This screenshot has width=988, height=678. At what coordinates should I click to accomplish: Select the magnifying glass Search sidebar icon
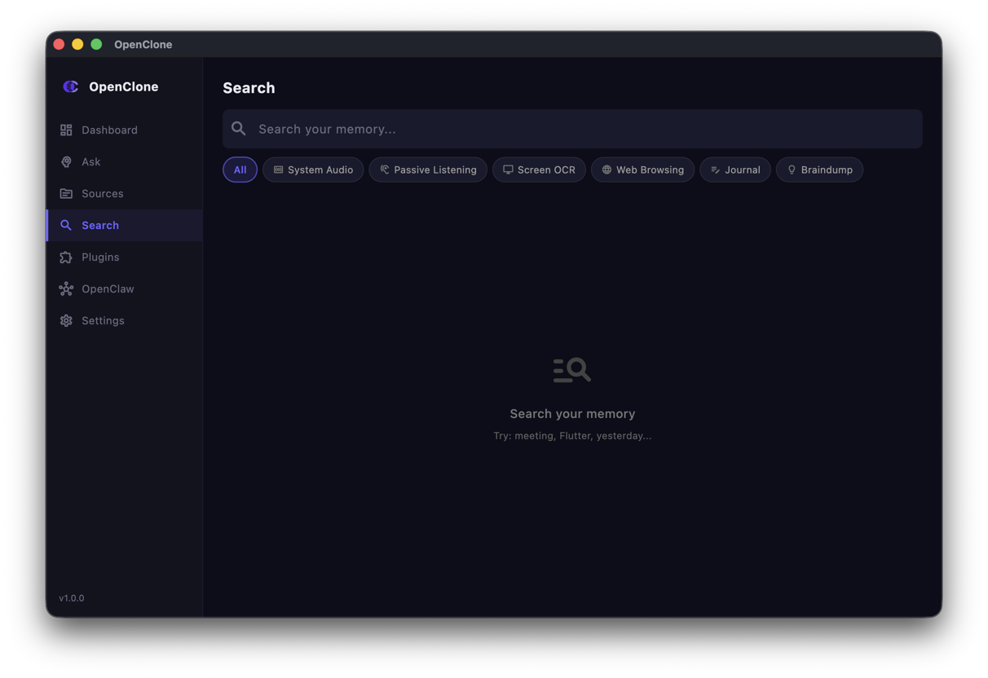65,225
